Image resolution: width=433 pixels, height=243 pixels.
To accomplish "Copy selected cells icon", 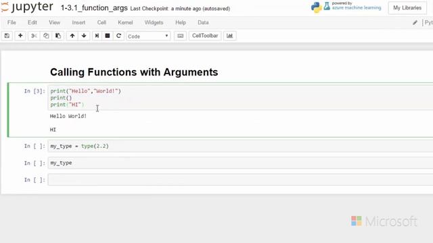I will [x=46, y=36].
